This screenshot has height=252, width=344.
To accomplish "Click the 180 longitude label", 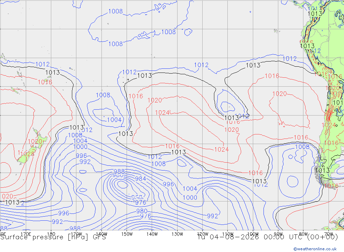I will [51, 234].
